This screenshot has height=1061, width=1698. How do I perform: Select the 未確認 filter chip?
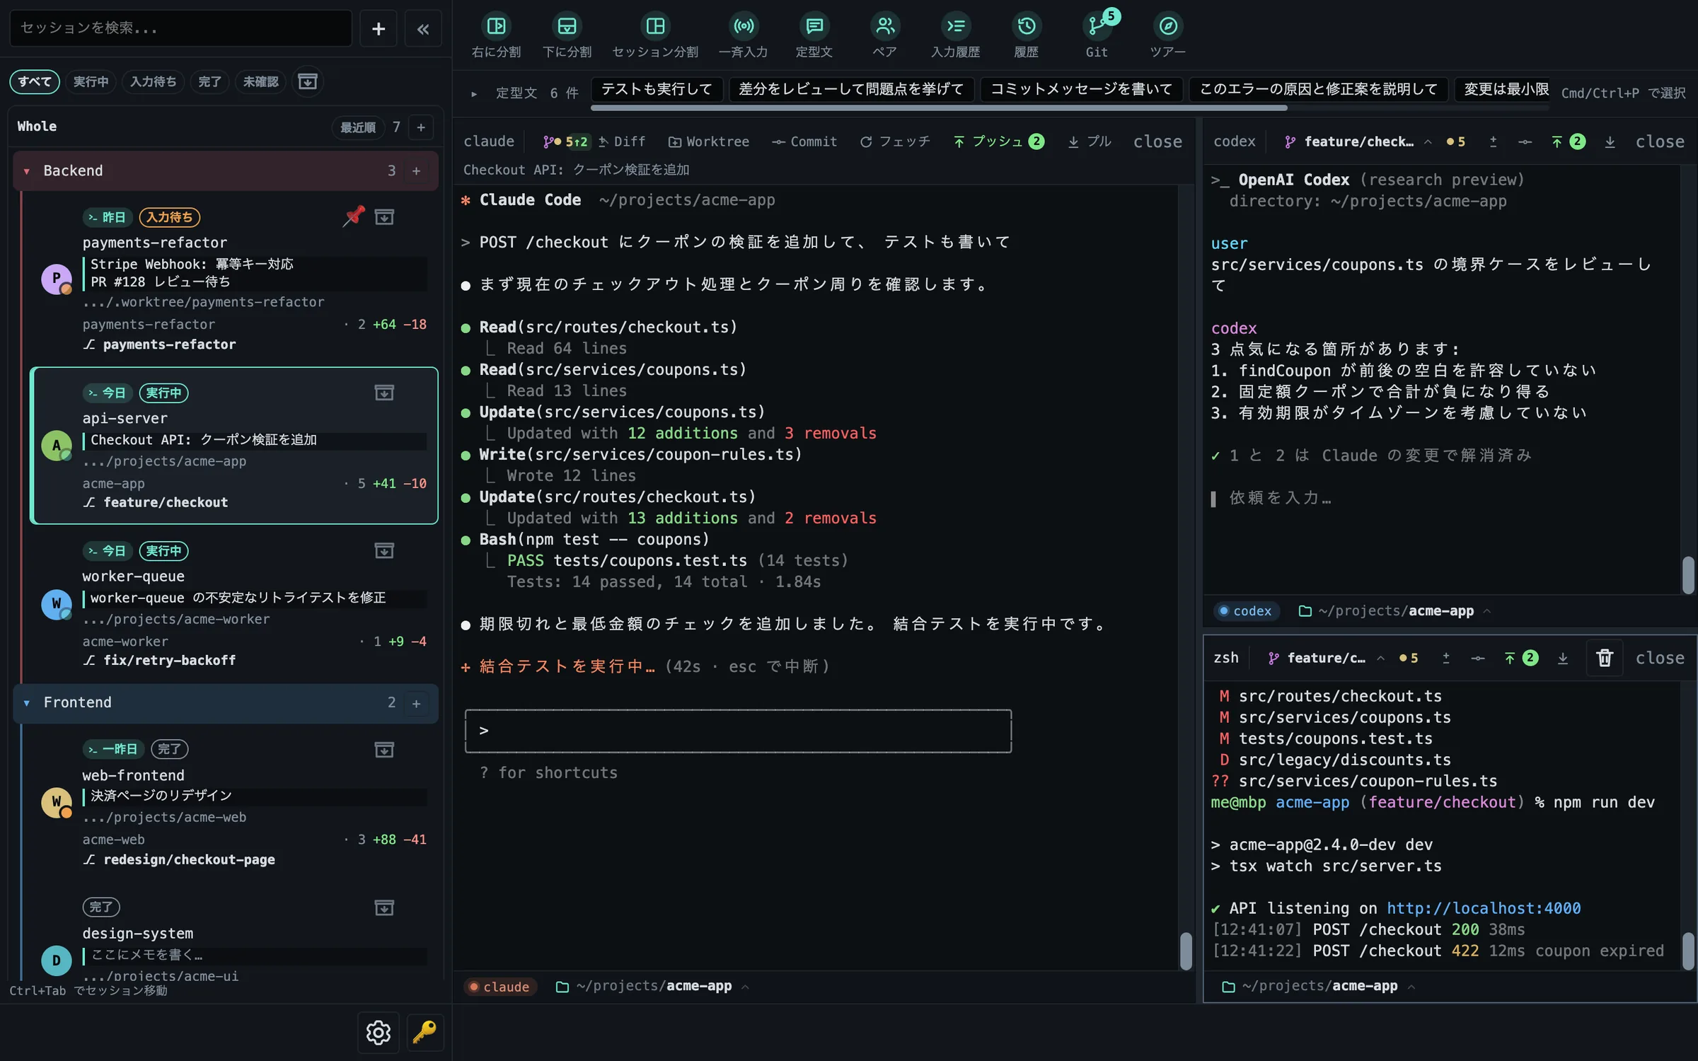tap(261, 81)
